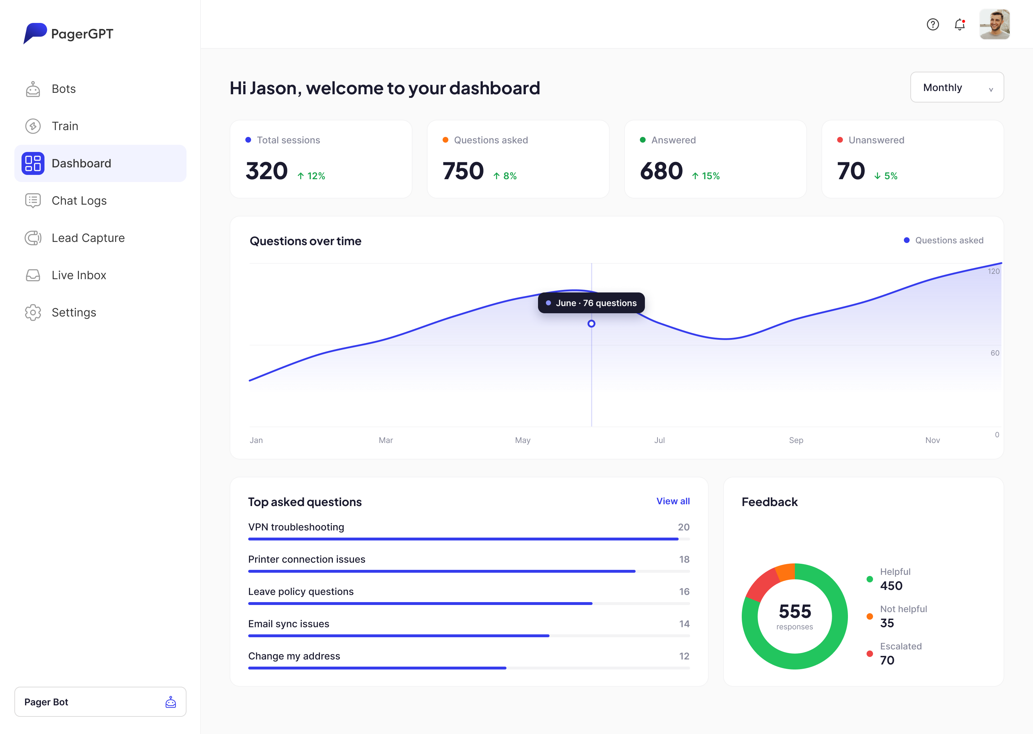Viewport: 1033px width, 734px height.
Task: Click the red Escalated legend dot
Action: pyautogui.click(x=870, y=654)
